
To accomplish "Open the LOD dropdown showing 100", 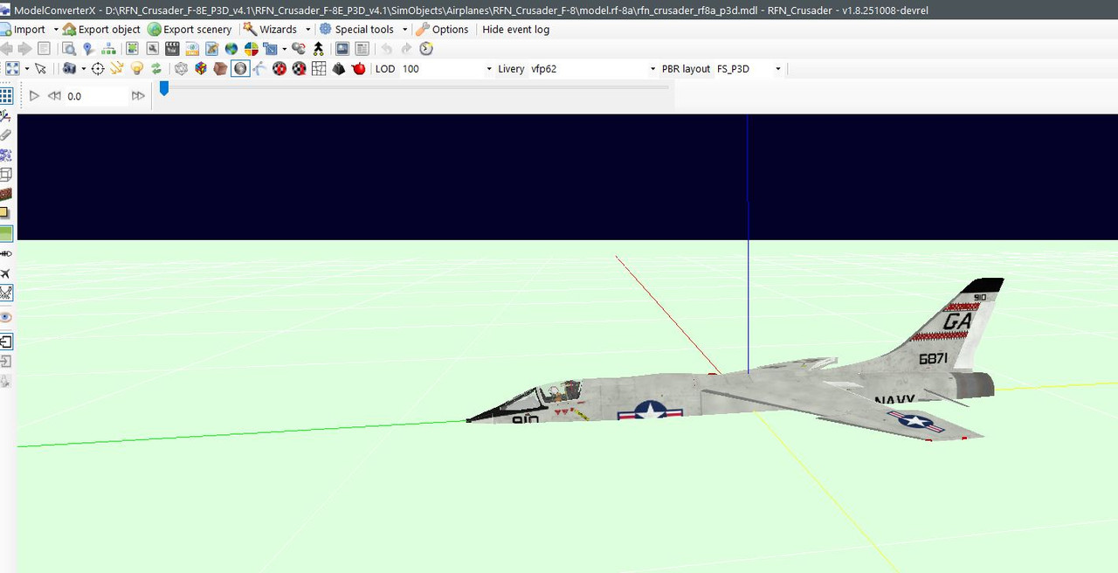I will click(x=446, y=69).
